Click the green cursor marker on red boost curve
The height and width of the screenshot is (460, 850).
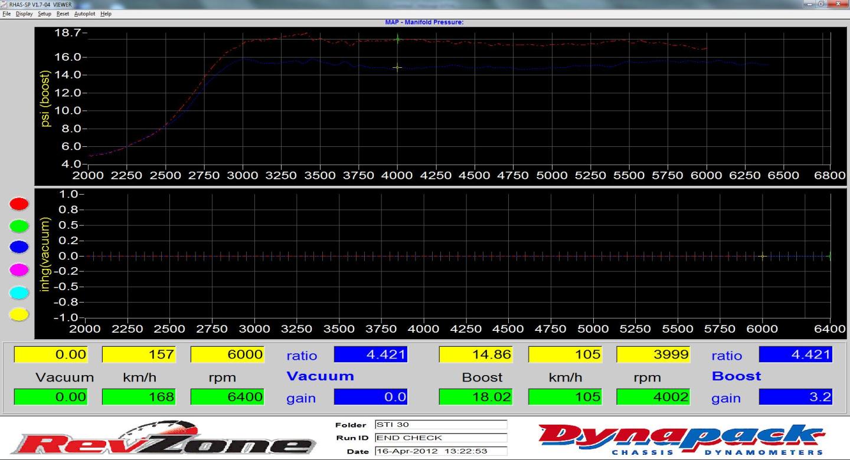point(397,40)
